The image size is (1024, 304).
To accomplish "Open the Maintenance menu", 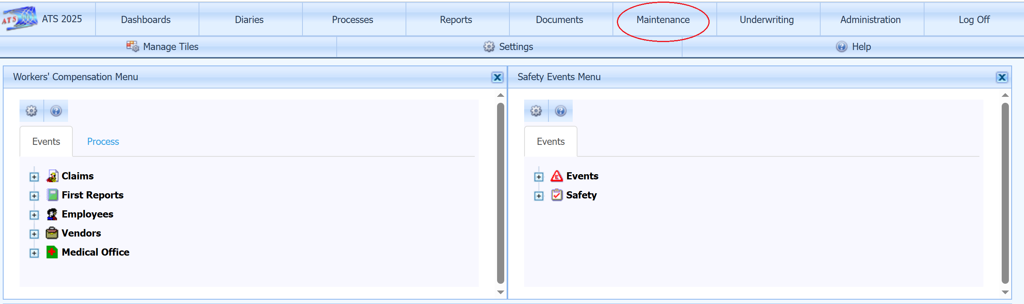I will (663, 19).
